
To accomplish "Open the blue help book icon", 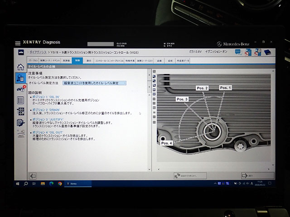I will point(268,52).
